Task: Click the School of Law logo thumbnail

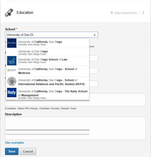Action: pos(12,61)
